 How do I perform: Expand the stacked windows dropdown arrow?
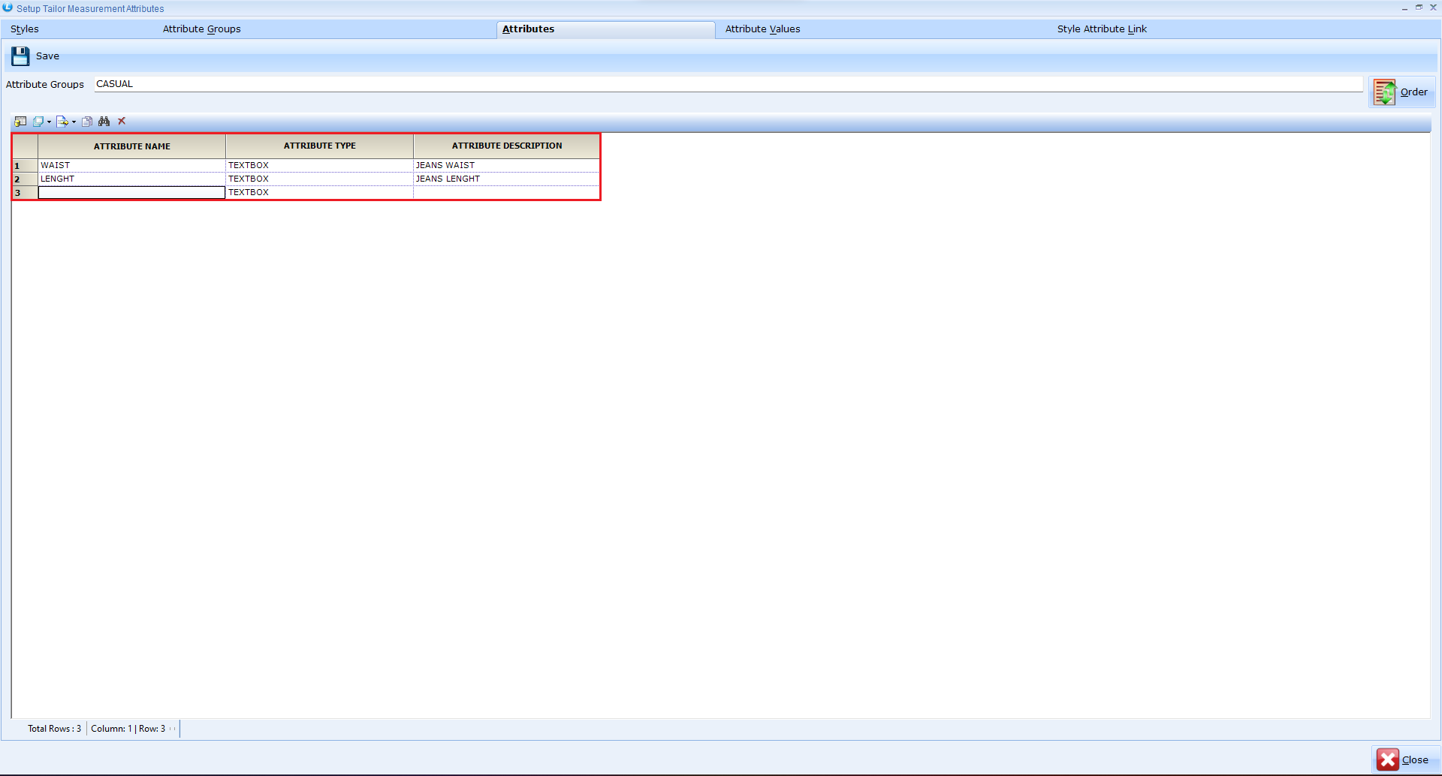tap(50, 122)
